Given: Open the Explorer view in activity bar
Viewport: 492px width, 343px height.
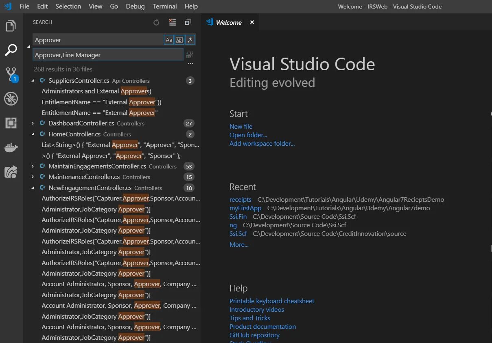Looking at the screenshot, I should (x=11, y=26).
